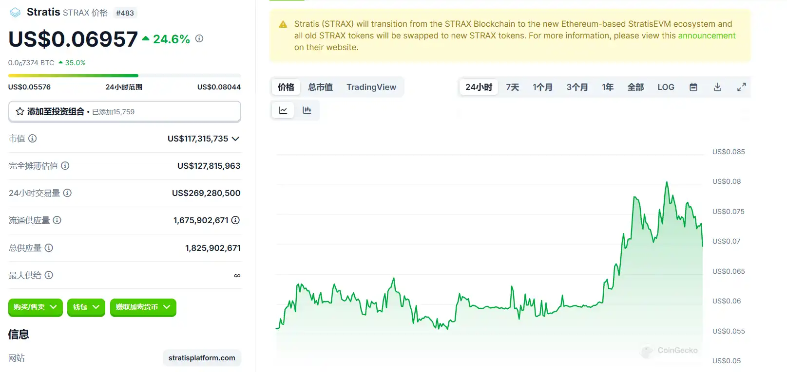
Task: Open the 钱包 dropdown
Action: click(86, 307)
